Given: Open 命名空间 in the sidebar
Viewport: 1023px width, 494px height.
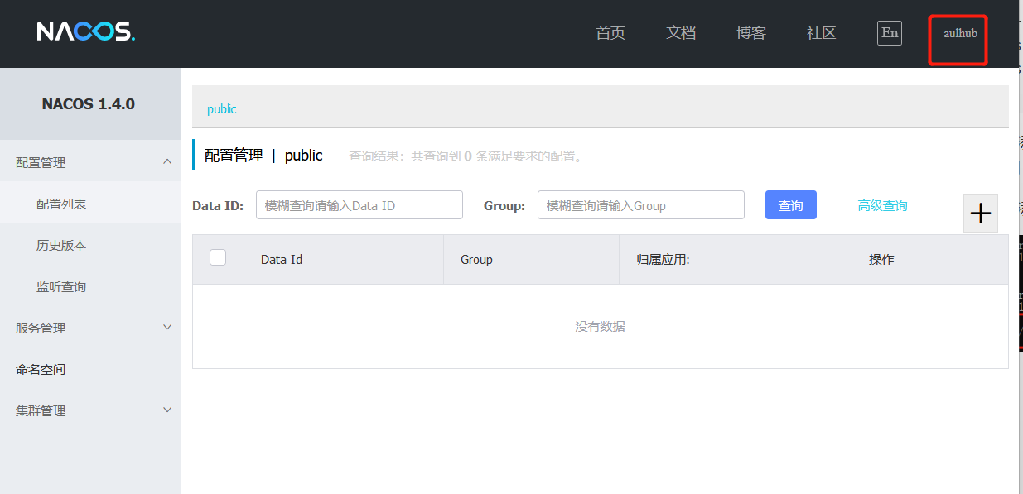Looking at the screenshot, I should 90,369.
